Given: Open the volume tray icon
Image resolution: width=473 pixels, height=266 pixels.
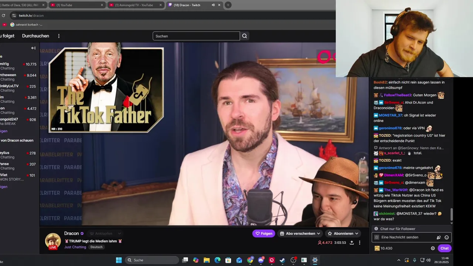Looking at the screenshot, I should click(428, 260).
